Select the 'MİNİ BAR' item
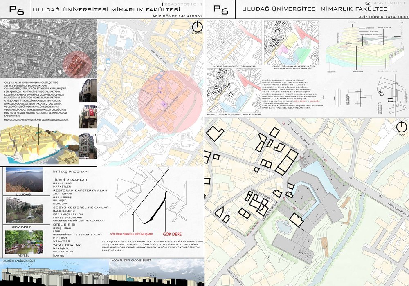Image resolution: width=409 pixels, height=286 pixels. (x=60, y=238)
